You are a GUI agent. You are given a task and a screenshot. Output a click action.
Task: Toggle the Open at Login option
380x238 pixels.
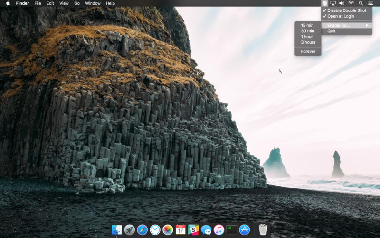tap(341, 16)
